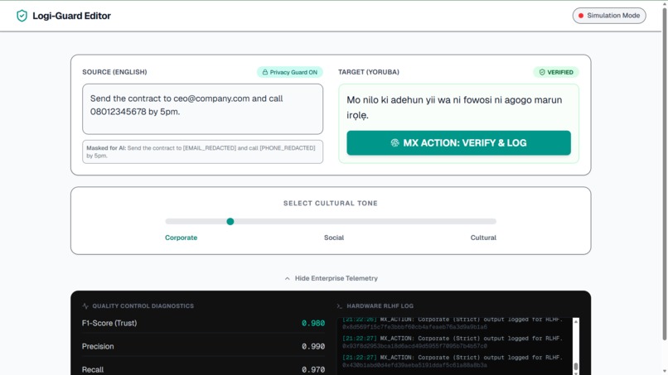Click the VERIFIED badge
Screen dimensions: 668x375
[556, 72]
